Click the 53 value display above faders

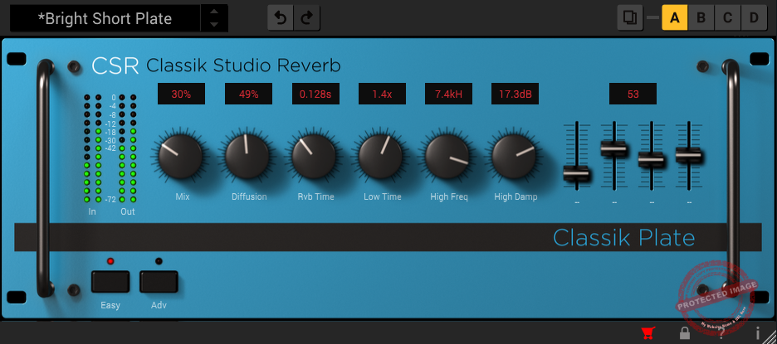point(633,94)
